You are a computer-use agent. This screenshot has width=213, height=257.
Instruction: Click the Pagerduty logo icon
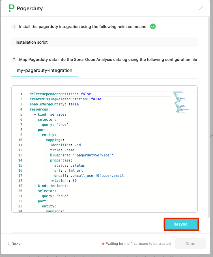point(12,8)
